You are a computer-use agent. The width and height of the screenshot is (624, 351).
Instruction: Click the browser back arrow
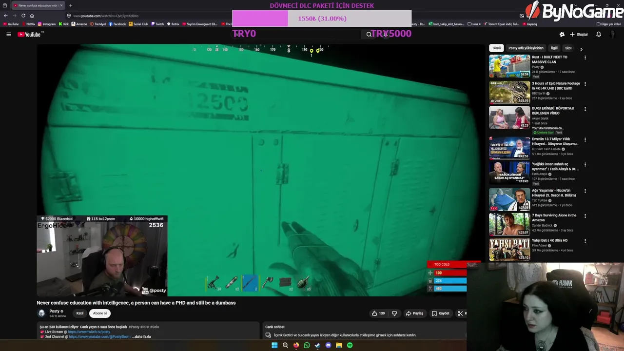pyautogui.click(x=6, y=16)
